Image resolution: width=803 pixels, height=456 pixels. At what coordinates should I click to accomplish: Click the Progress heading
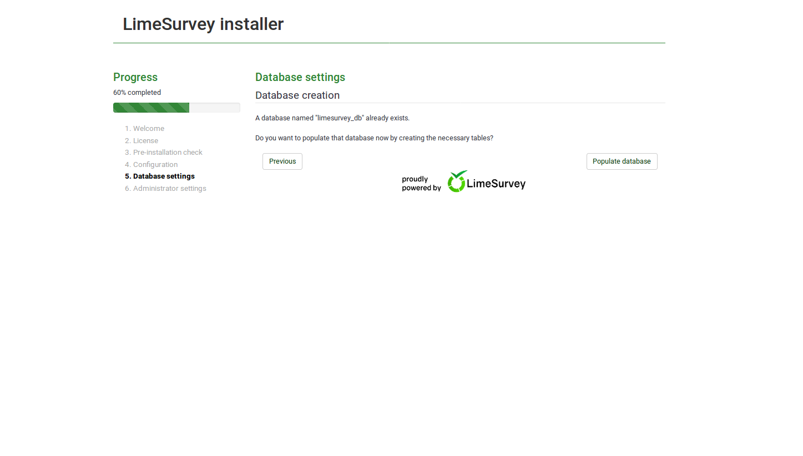(135, 77)
